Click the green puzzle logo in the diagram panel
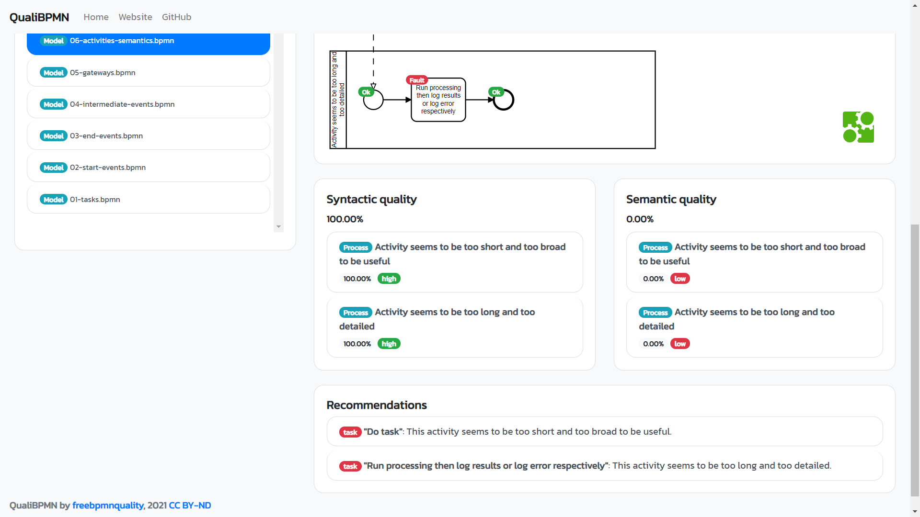 pyautogui.click(x=858, y=126)
